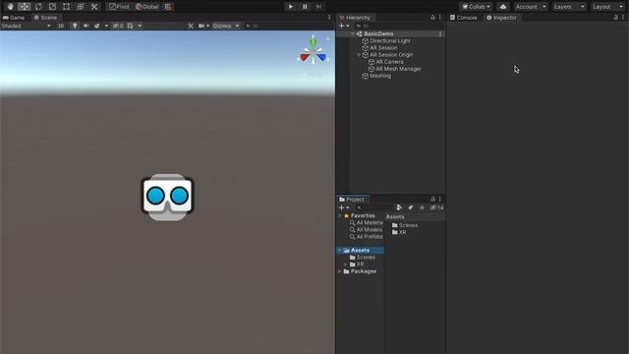Click the blue Z axis on gizmo
This screenshot has width=629, height=354.
(321, 57)
